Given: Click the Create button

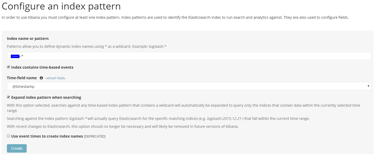Looking at the screenshot, I should [17, 148].
